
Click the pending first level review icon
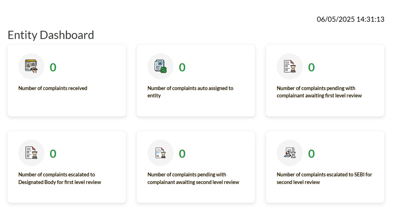tap(290, 66)
